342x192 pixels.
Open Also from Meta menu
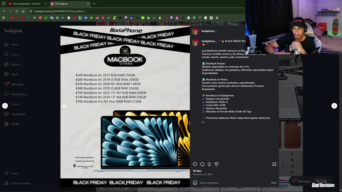(x=18, y=183)
